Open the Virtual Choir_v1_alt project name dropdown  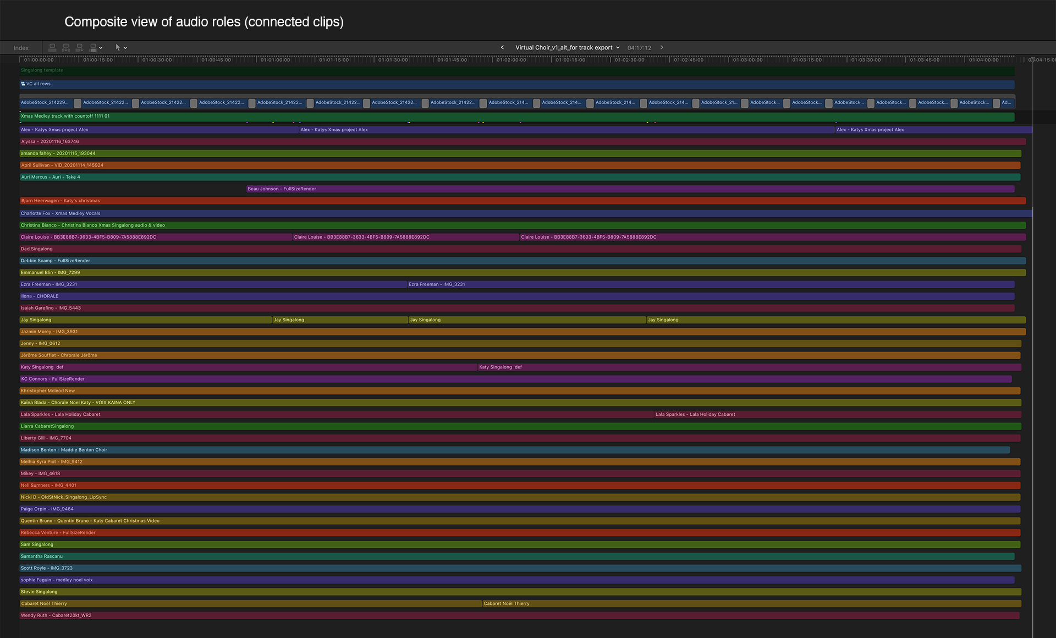(x=567, y=47)
